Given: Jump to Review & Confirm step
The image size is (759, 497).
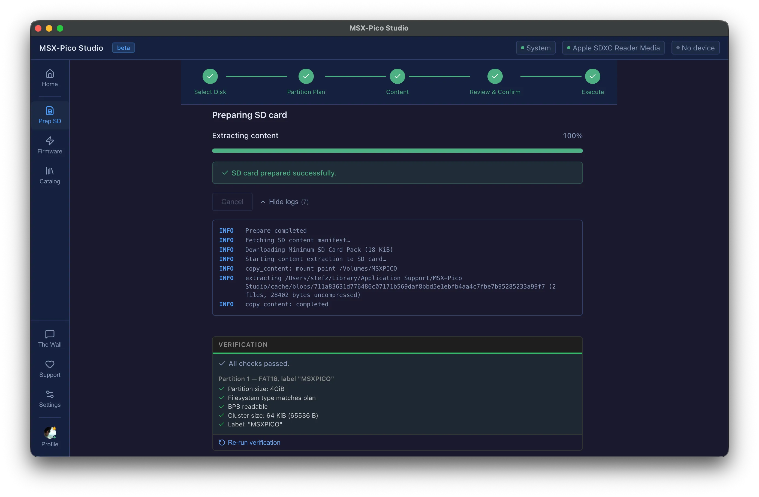Looking at the screenshot, I should [495, 77].
